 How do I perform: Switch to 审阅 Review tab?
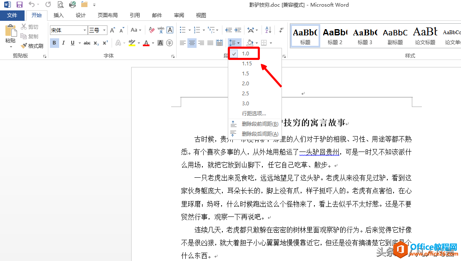tap(179, 15)
